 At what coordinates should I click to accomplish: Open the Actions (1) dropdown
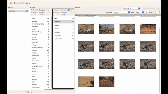[x=132, y=8]
